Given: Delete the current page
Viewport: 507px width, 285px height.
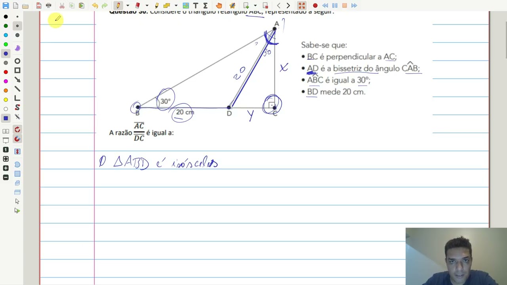Looking at the screenshot, I should click(265, 6).
